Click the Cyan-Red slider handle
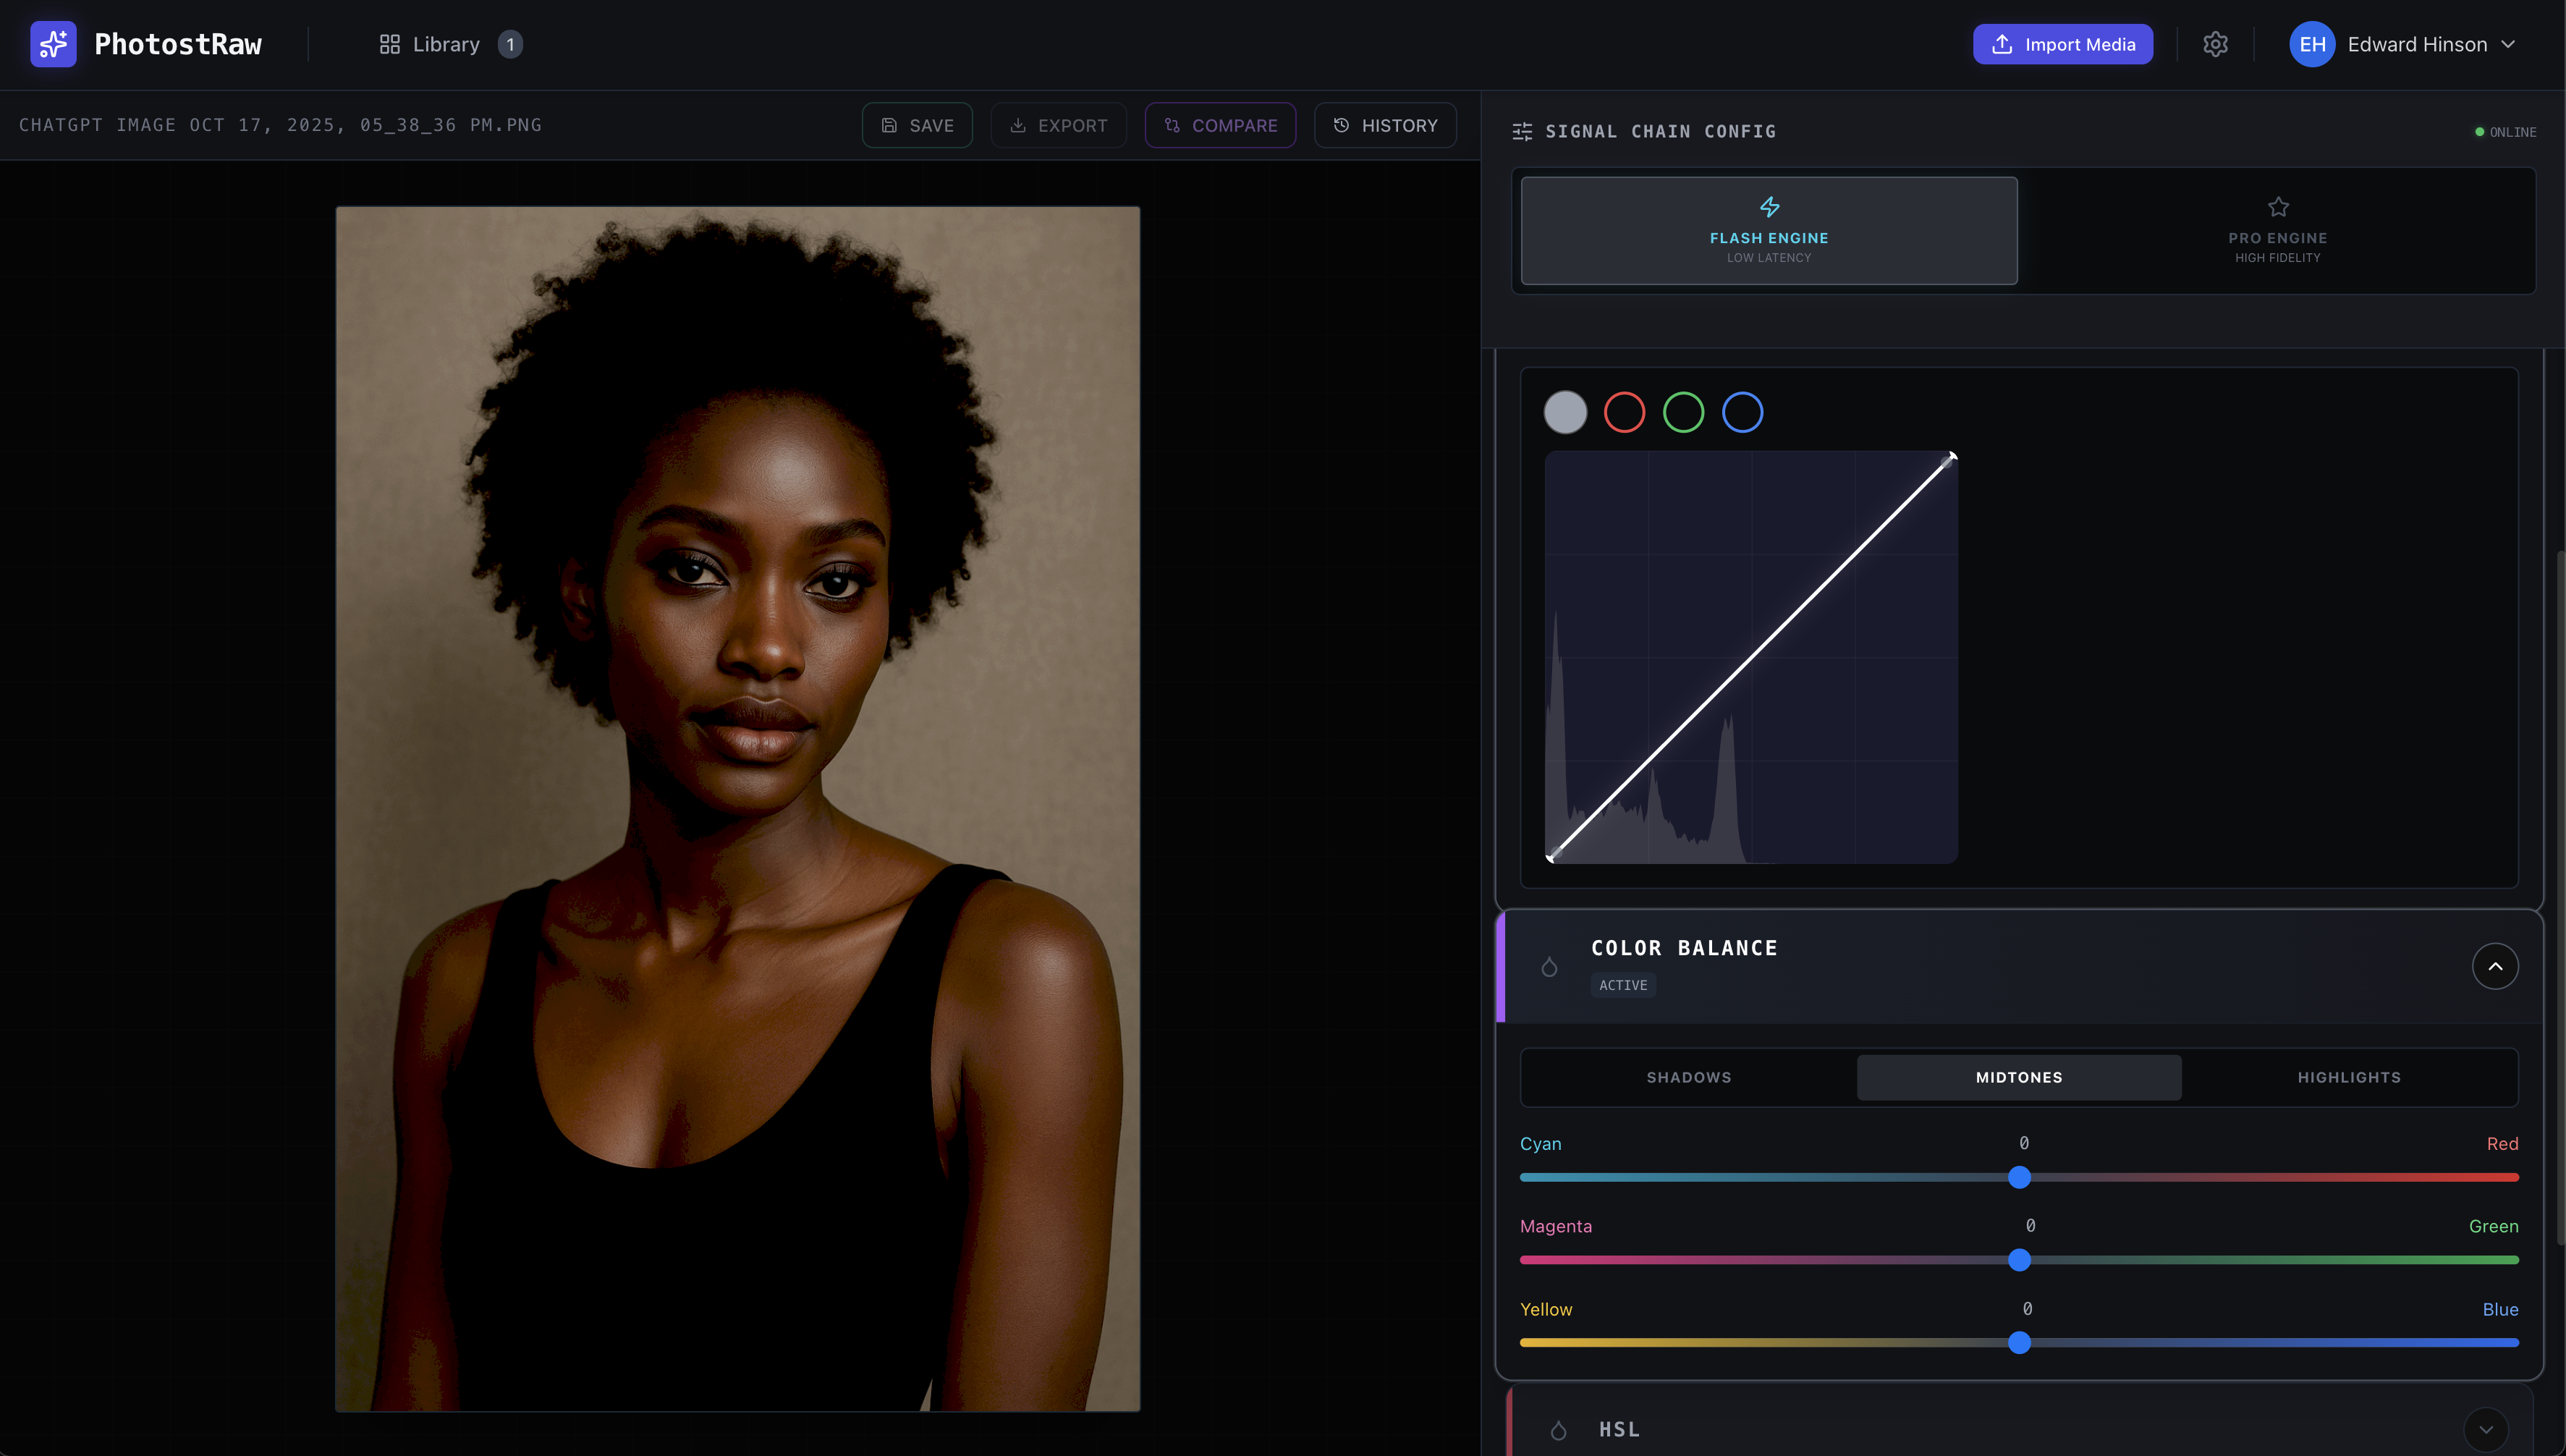The width and height of the screenshot is (2566, 1456). click(x=2019, y=1177)
